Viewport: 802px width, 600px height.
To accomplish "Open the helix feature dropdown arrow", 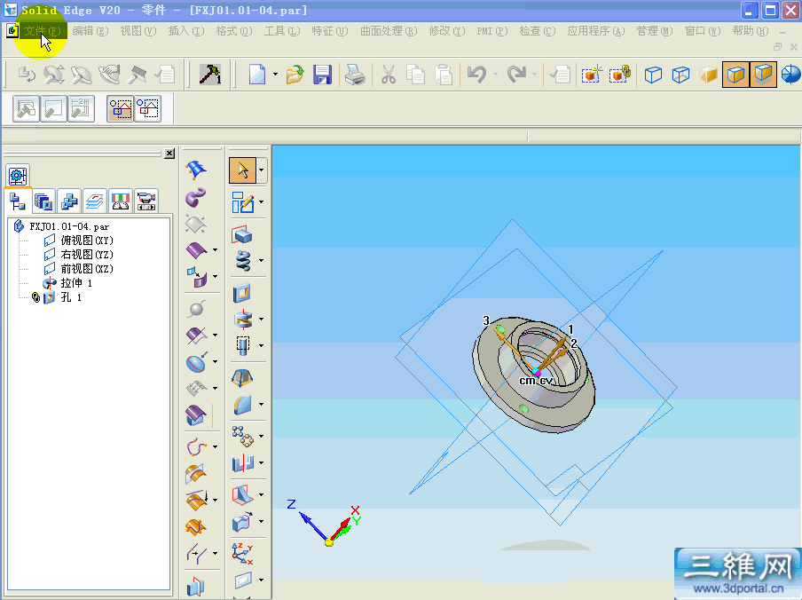I will click(262, 261).
